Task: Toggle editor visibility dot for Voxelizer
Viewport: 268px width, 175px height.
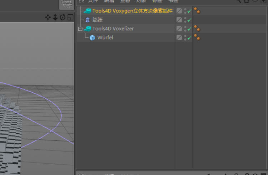Action: (185, 27)
